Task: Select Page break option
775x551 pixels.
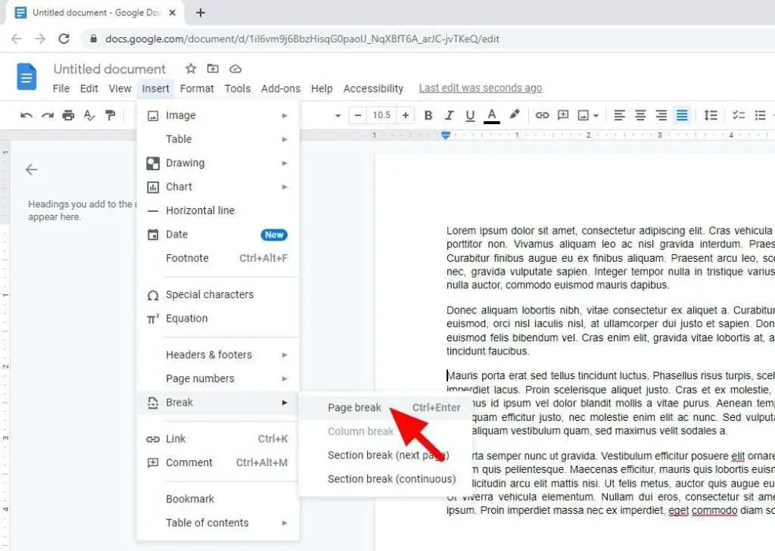Action: (385, 408)
